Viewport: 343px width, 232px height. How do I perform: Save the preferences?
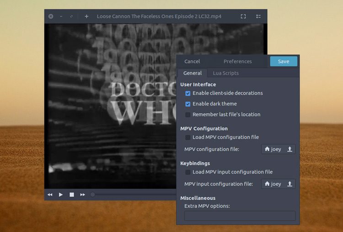pyautogui.click(x=284, y=62)
